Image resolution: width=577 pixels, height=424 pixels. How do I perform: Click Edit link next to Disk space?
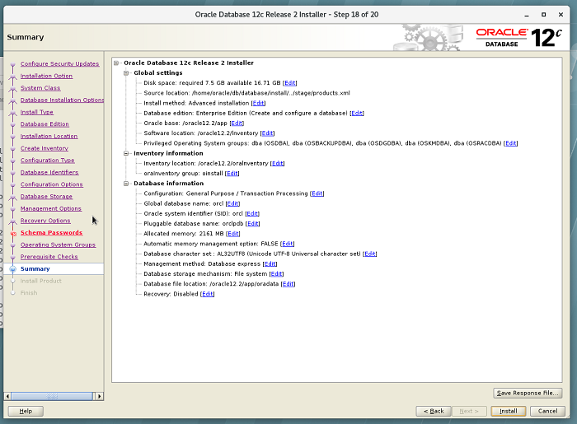(x=290, y=83)
